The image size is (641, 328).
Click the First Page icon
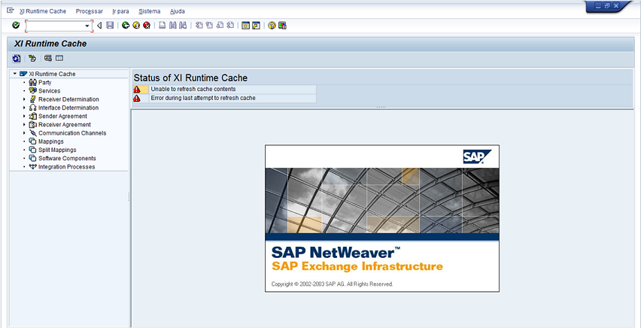pyautogui.click(x=199, y=26)
